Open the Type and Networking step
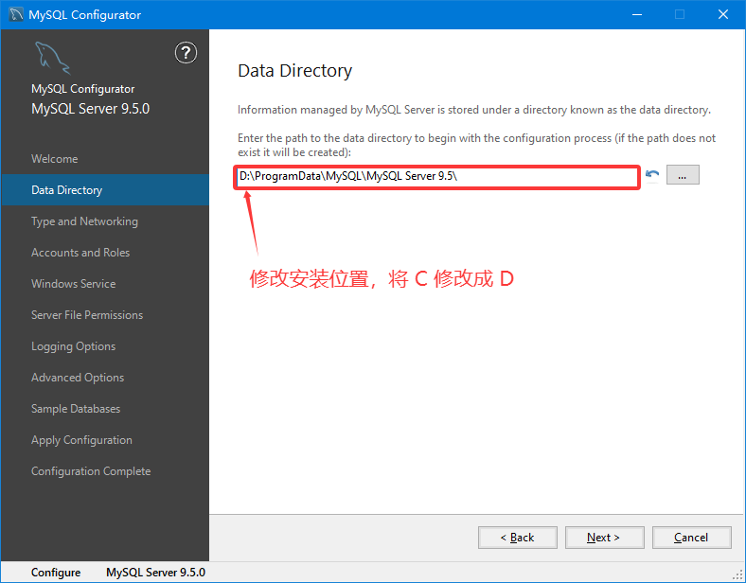The height and width of the screenshot is (583, 746). pyautogui.click(x=105, y=221)
